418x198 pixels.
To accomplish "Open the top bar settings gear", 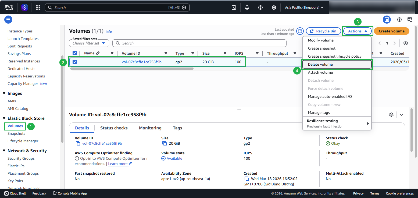I will [274, 8].
